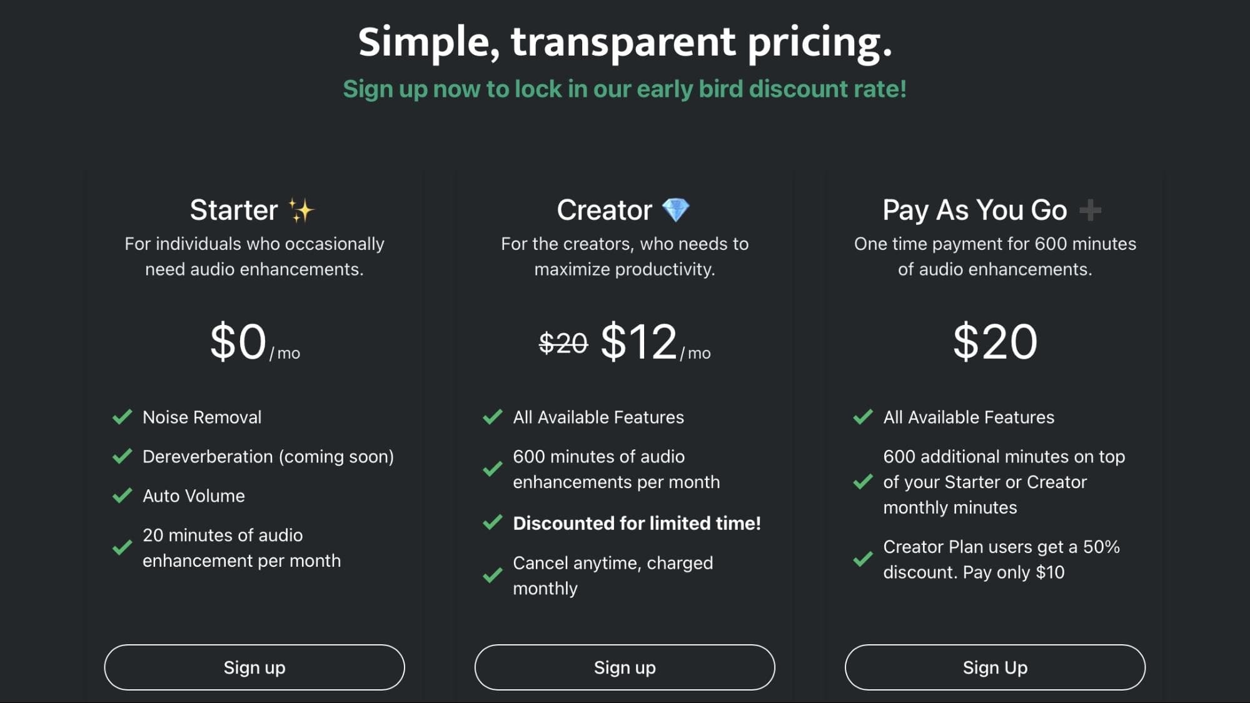The width and height of the screenshot is (1250, 703).
Task: Click the checkmark beside Auto Volume
Action: tap(122, 496)
